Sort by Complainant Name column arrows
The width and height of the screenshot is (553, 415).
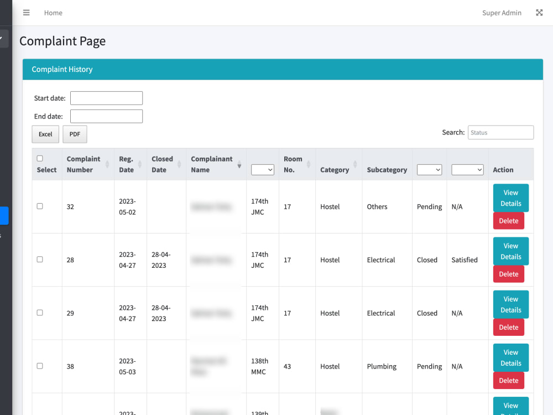click(239, 164)
